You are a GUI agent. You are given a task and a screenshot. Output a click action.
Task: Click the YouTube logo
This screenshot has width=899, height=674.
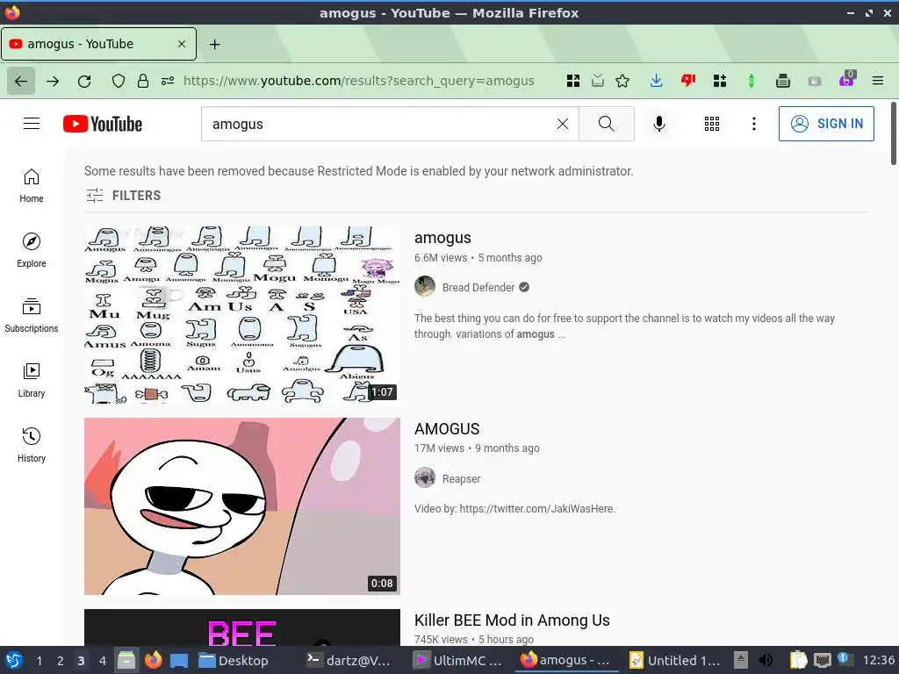[103, 124]
